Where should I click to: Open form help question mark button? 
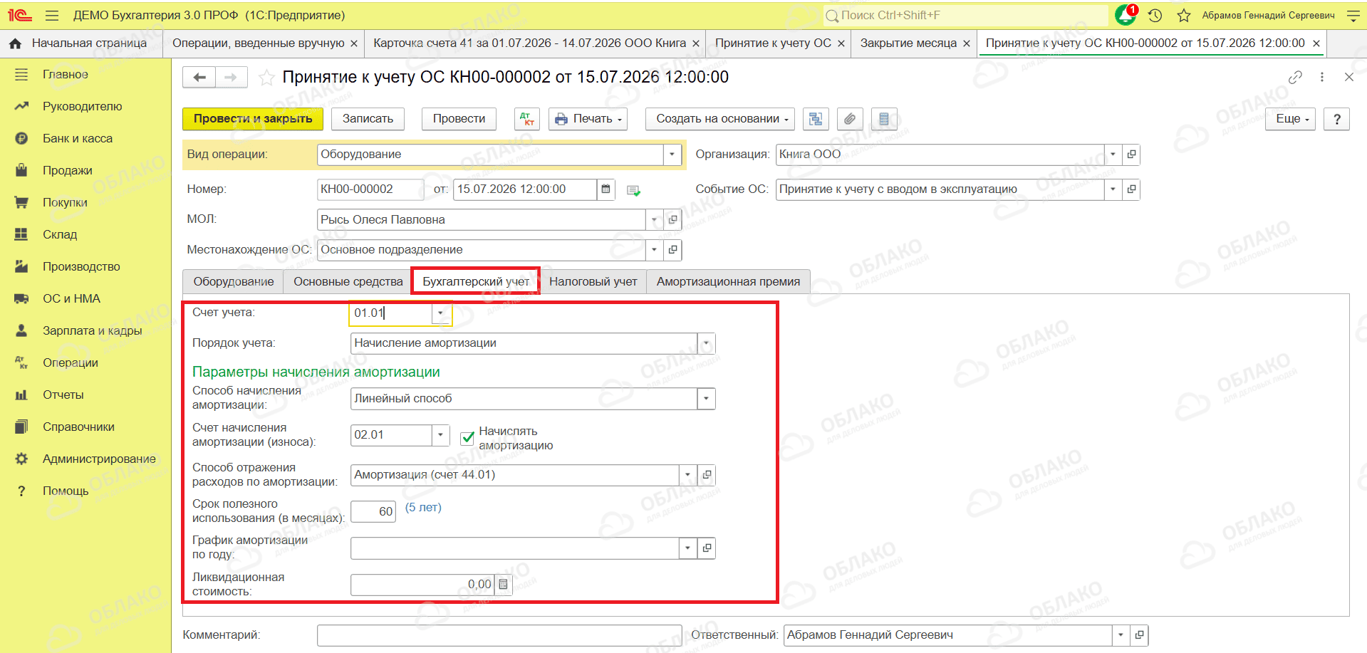[1337, 119]
